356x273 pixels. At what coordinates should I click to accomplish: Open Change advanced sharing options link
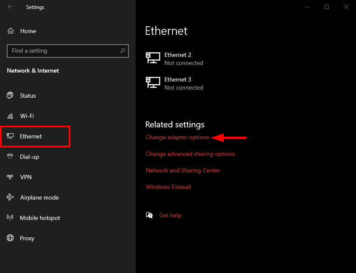pyautogui.click(x=190, y=154)
